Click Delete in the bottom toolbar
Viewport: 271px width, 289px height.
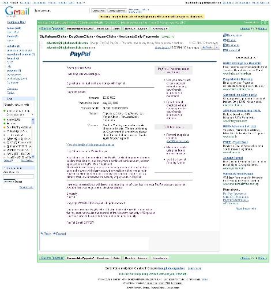[x=116, y=258]
